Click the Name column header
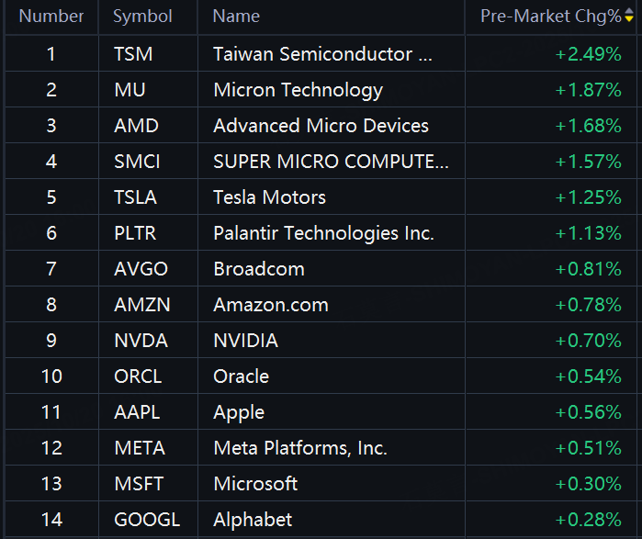Screen dimensions: 642x539 (236, 17)
